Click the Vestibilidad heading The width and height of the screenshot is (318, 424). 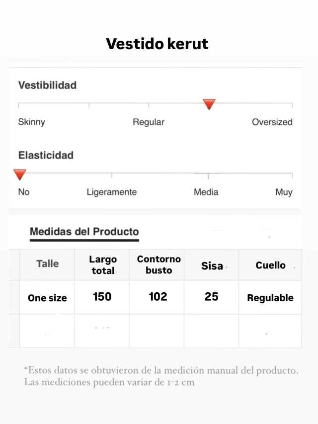point(47,85)
